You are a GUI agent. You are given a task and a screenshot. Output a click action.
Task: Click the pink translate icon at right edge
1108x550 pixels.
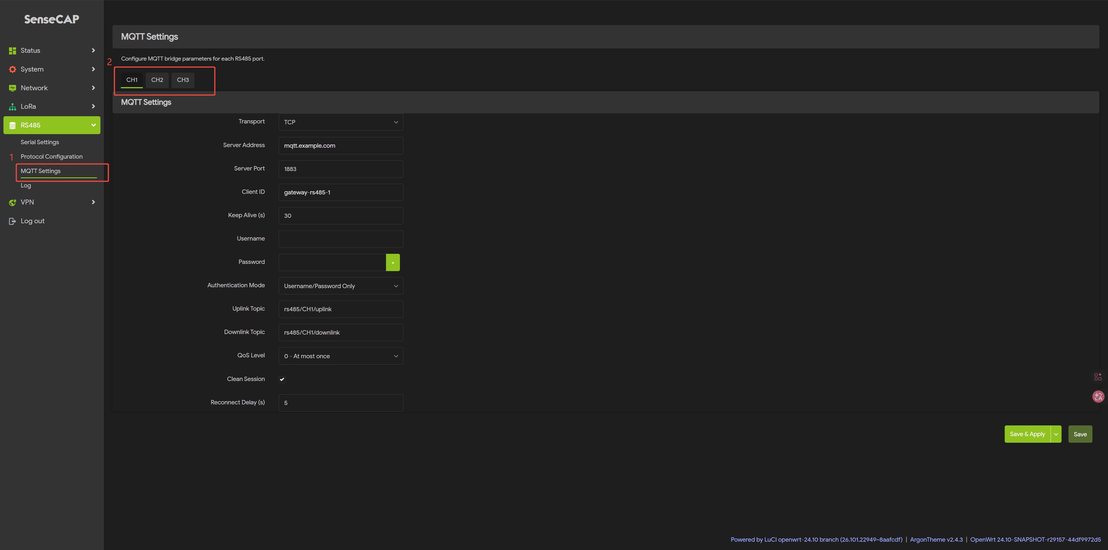click(1098, 397)
